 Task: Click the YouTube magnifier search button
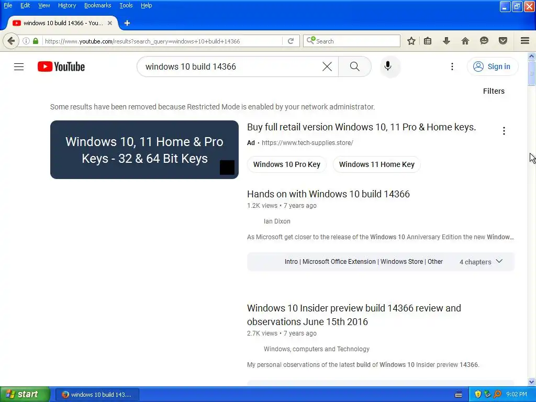(x=355, y=66)
